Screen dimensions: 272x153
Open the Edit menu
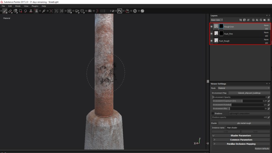[x=10, y=6]
